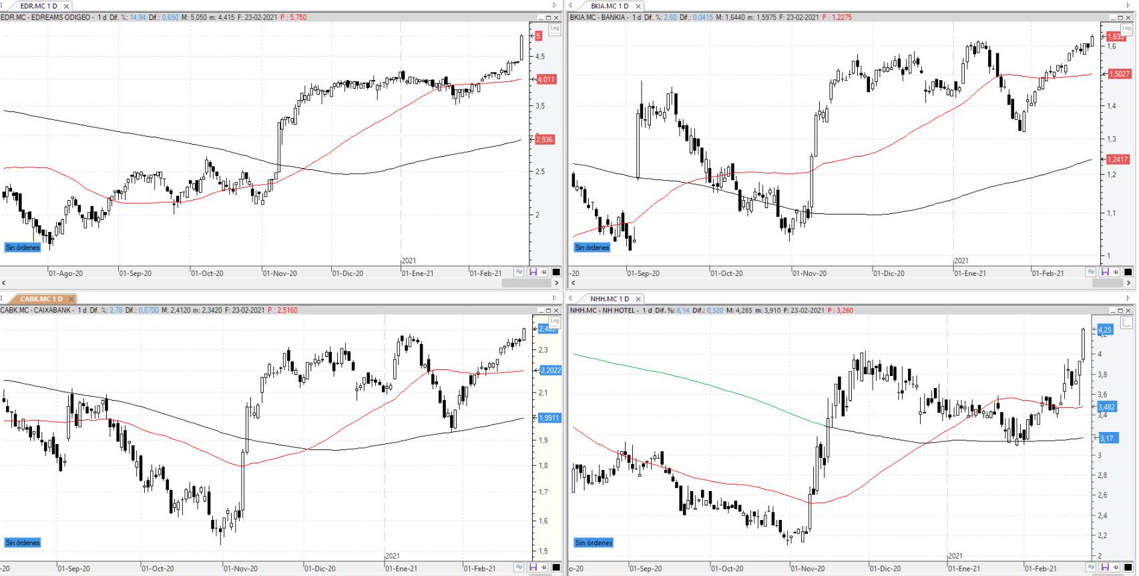
Task: Toggle Log scale on the BKIA.MC chart
Action: tap(1127, 28)
